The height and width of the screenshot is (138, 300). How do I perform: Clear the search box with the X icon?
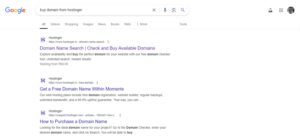154,10
